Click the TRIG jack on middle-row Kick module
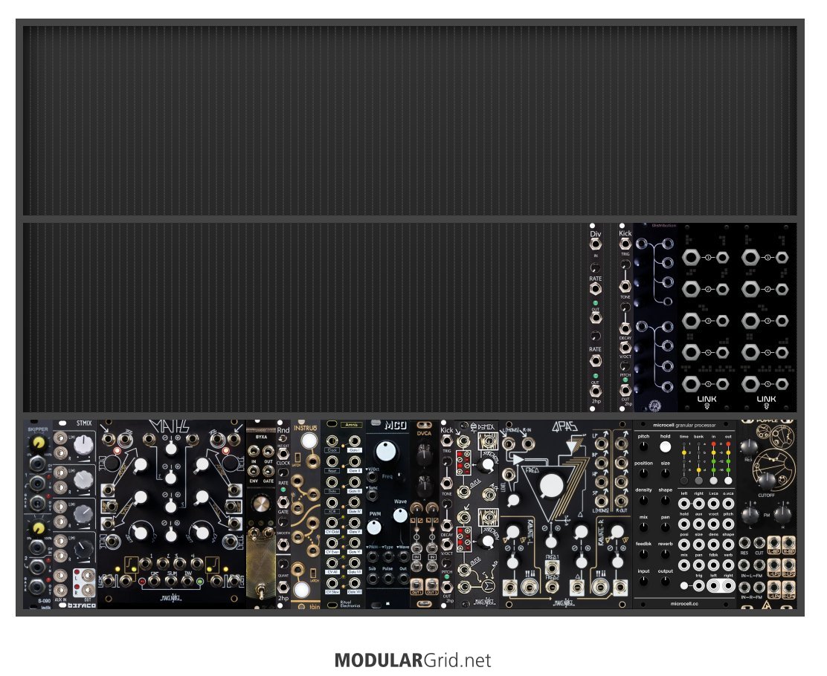The image size is (827, 676). (625, 244)
